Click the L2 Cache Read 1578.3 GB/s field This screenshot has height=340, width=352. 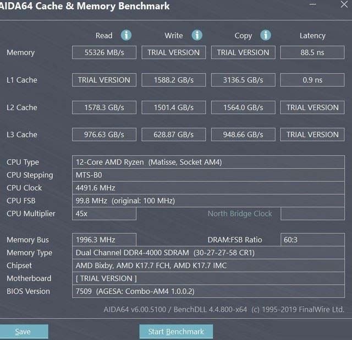104,107
